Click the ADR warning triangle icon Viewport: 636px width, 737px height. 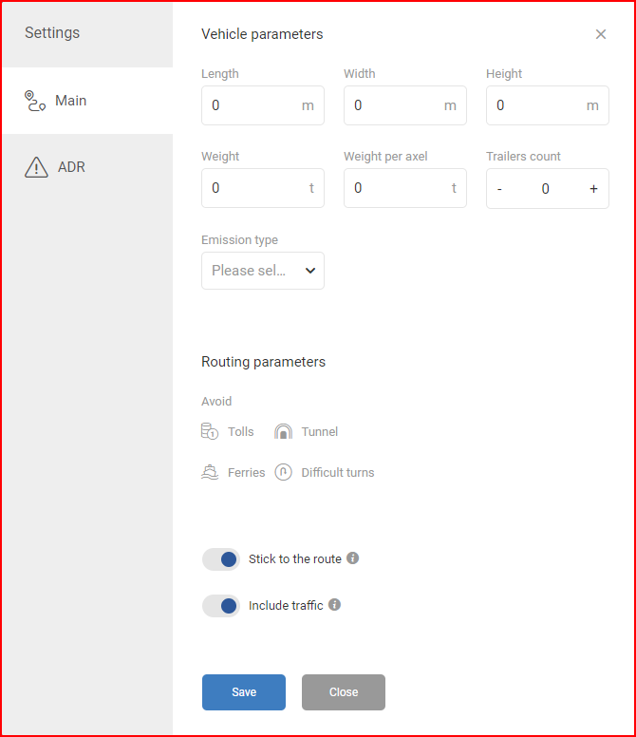pyautogui.click(x=36, y=167)
